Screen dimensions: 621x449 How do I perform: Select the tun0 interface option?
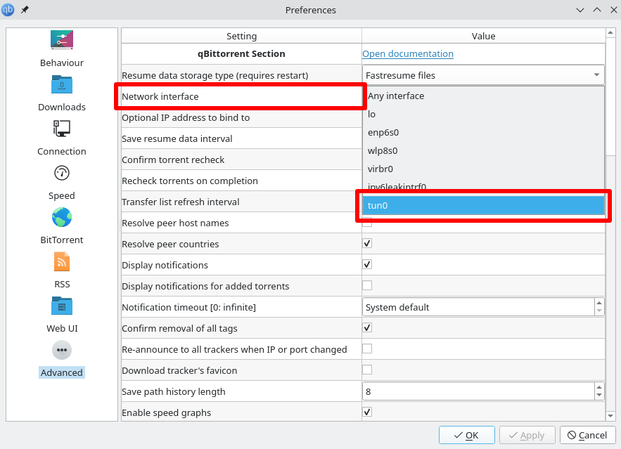(x=483, y=205)
